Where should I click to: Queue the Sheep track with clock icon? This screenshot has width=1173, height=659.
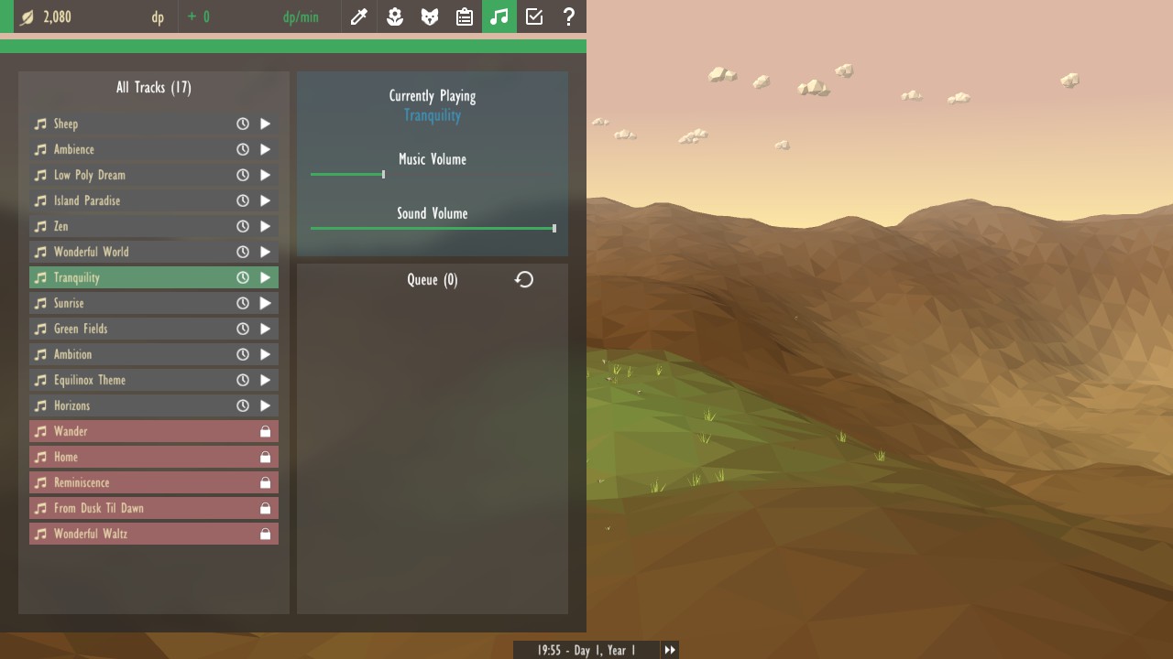point(243,124)
